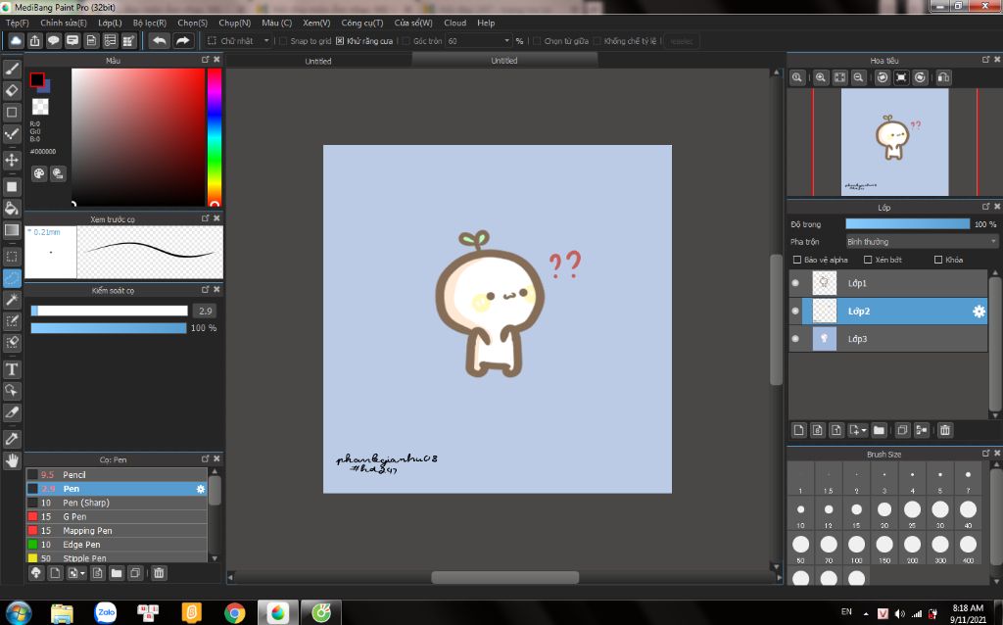Hide the Lớp3 layer
The width and height of the screenshot is (1003, 625).
click(795, 338)
